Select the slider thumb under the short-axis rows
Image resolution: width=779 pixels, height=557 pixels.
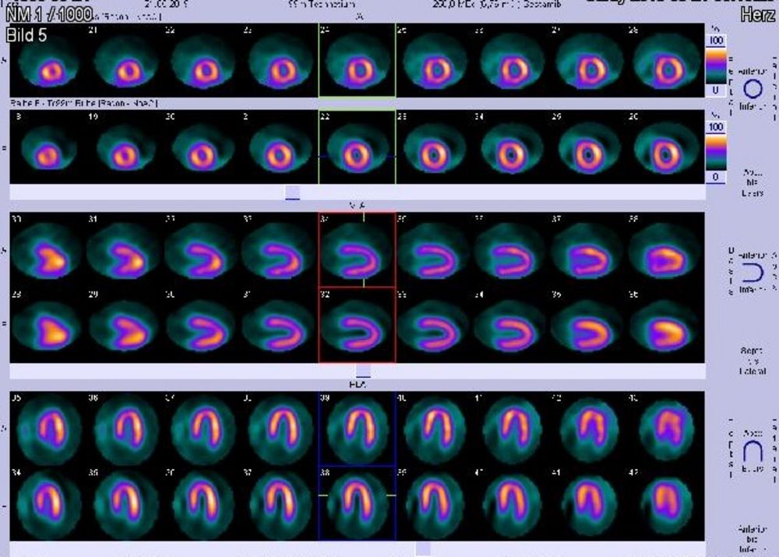pos(293,192)
